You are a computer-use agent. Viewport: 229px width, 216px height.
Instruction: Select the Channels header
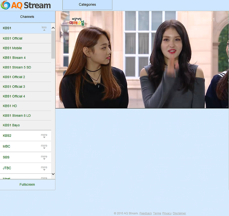click(x=27, y=17)
